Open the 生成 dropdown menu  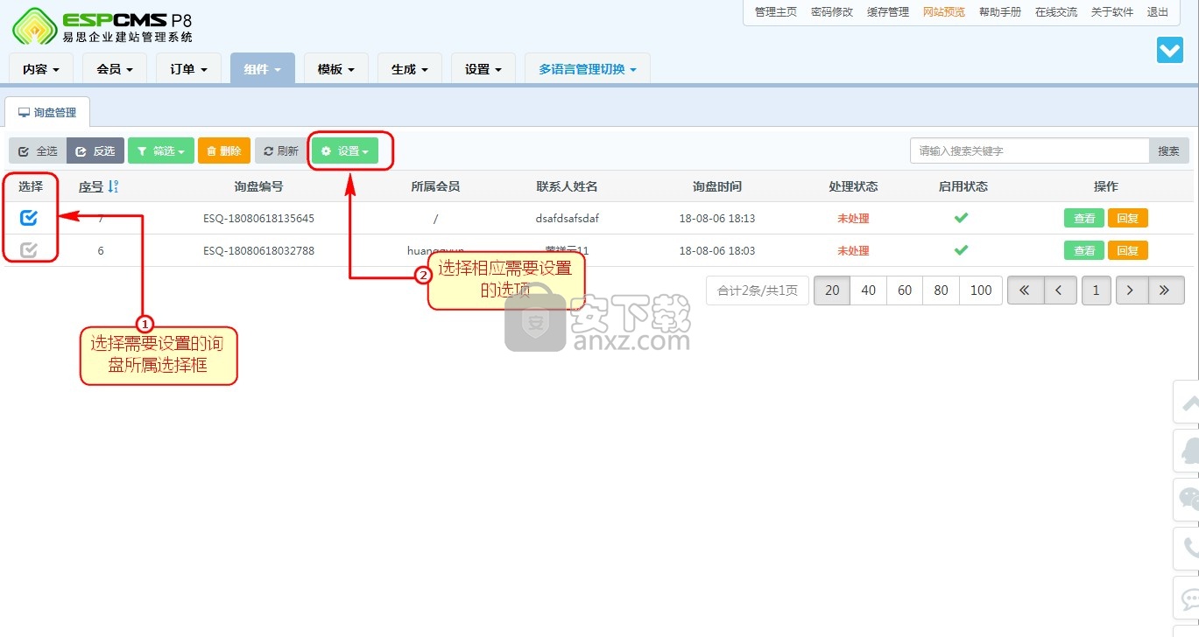tap(409, 69)
